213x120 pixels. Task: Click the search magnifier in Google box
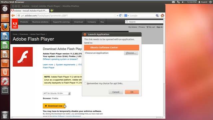pos(157,16)
